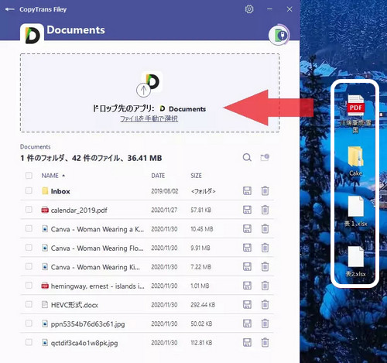
Task: Click the calendar_2019.pdf file name
Action: point(79,211)
